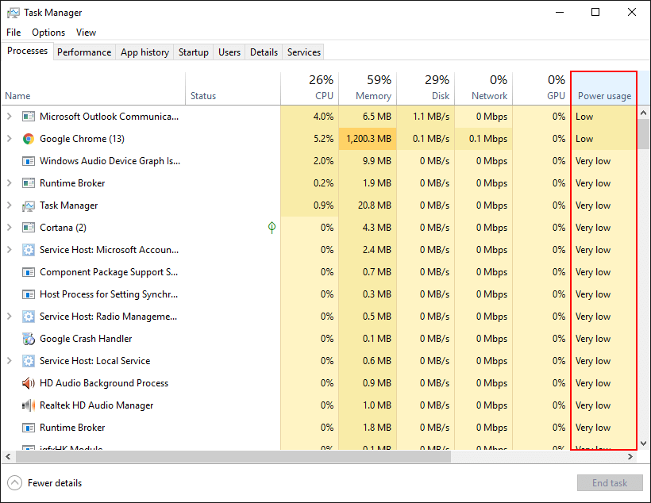The image size is (651, 503).
Task: Expand the Cortana (2) process group
Action: click(10, 228)
